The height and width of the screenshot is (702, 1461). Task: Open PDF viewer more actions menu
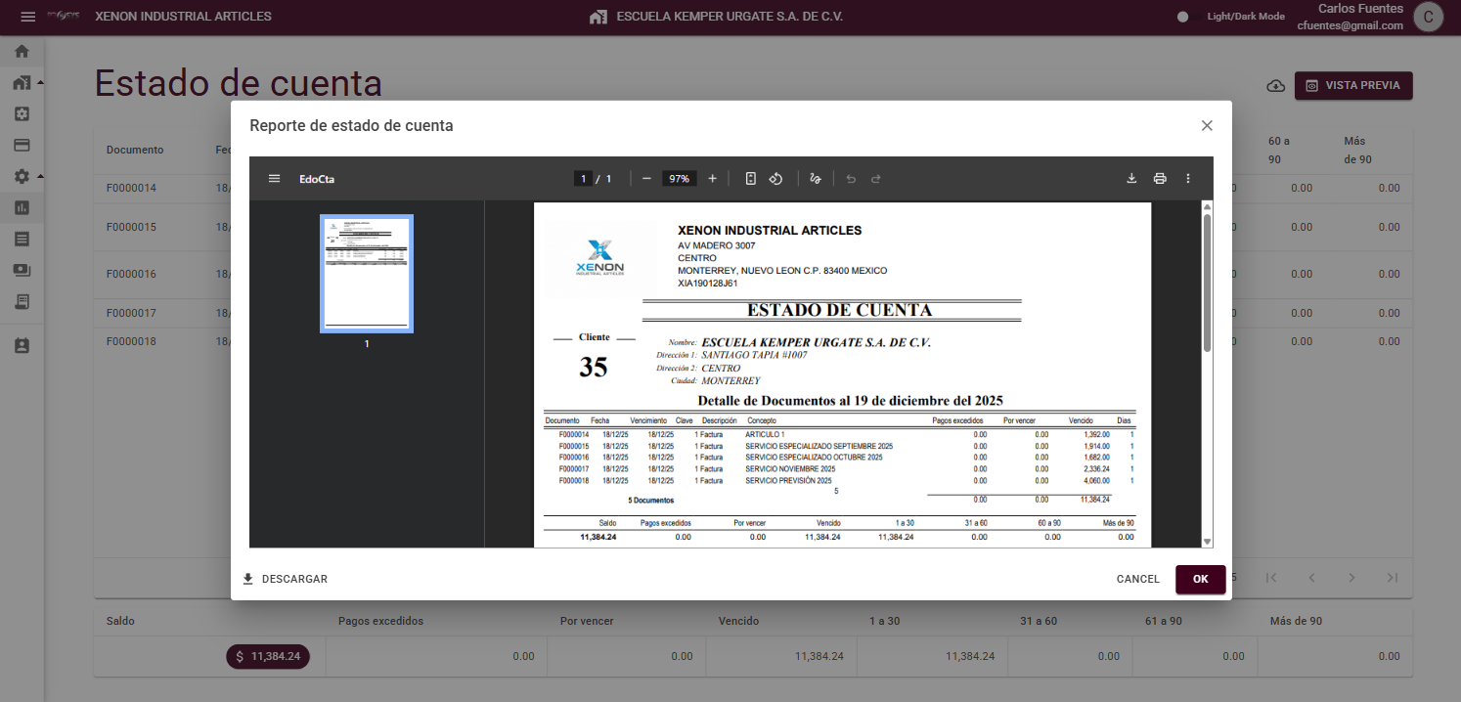click(1188, 179)
